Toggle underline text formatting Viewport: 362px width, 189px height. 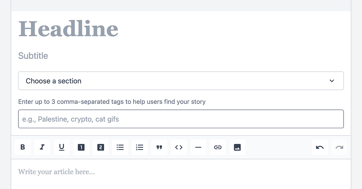[62, 147]
